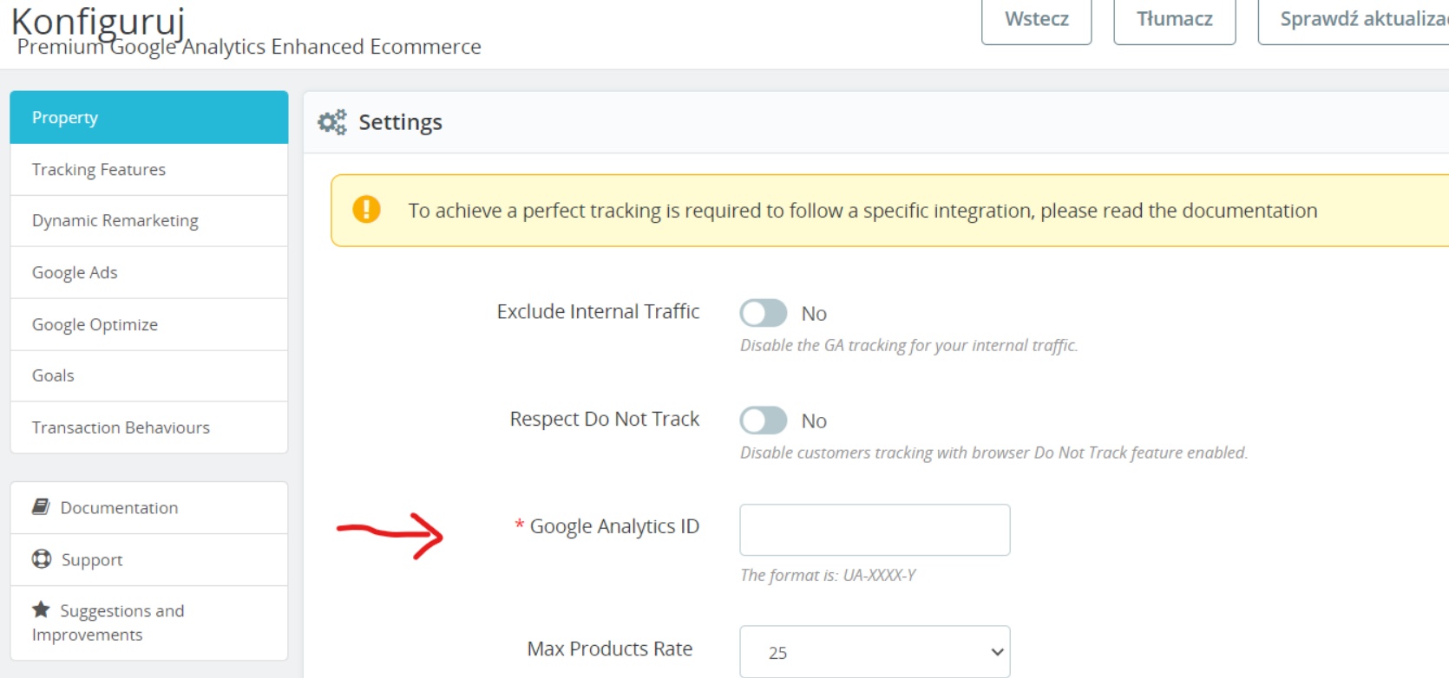Open Max Products Rate dropdown
The height and width of the screenshot is (678, 1449).
875,652
